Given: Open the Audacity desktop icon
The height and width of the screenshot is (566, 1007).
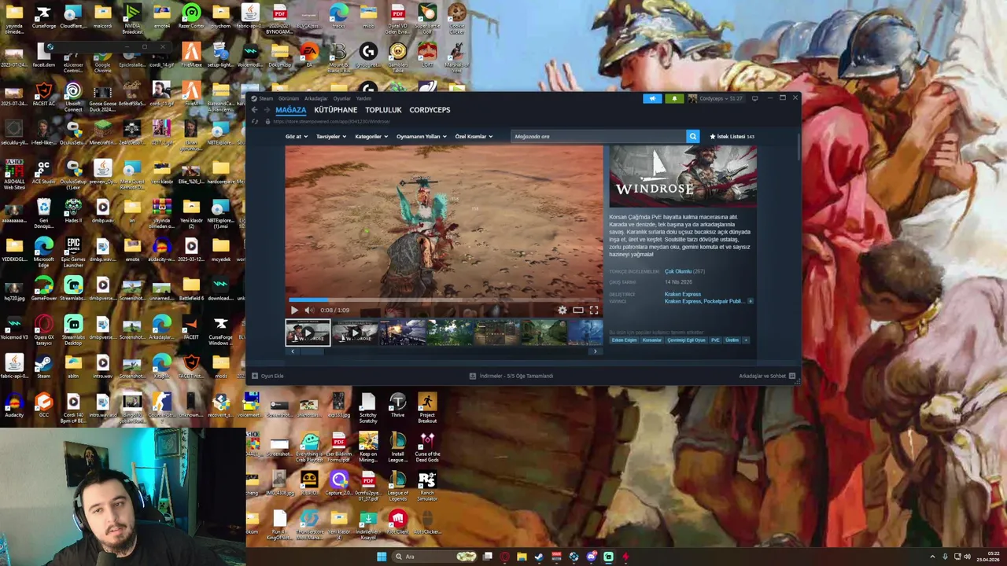Looking at the screenshot, I should pos(14,406).
